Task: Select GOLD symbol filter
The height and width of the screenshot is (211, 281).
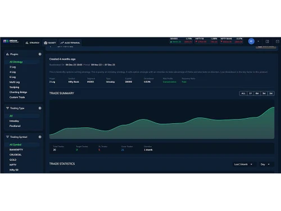Action: [13, 160]
